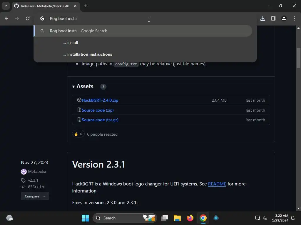
Task: Click the package icon beside HackBGRT-2.4.0.zip
Action: (79, 100)
